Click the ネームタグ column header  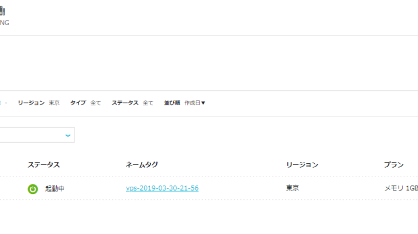142,165
